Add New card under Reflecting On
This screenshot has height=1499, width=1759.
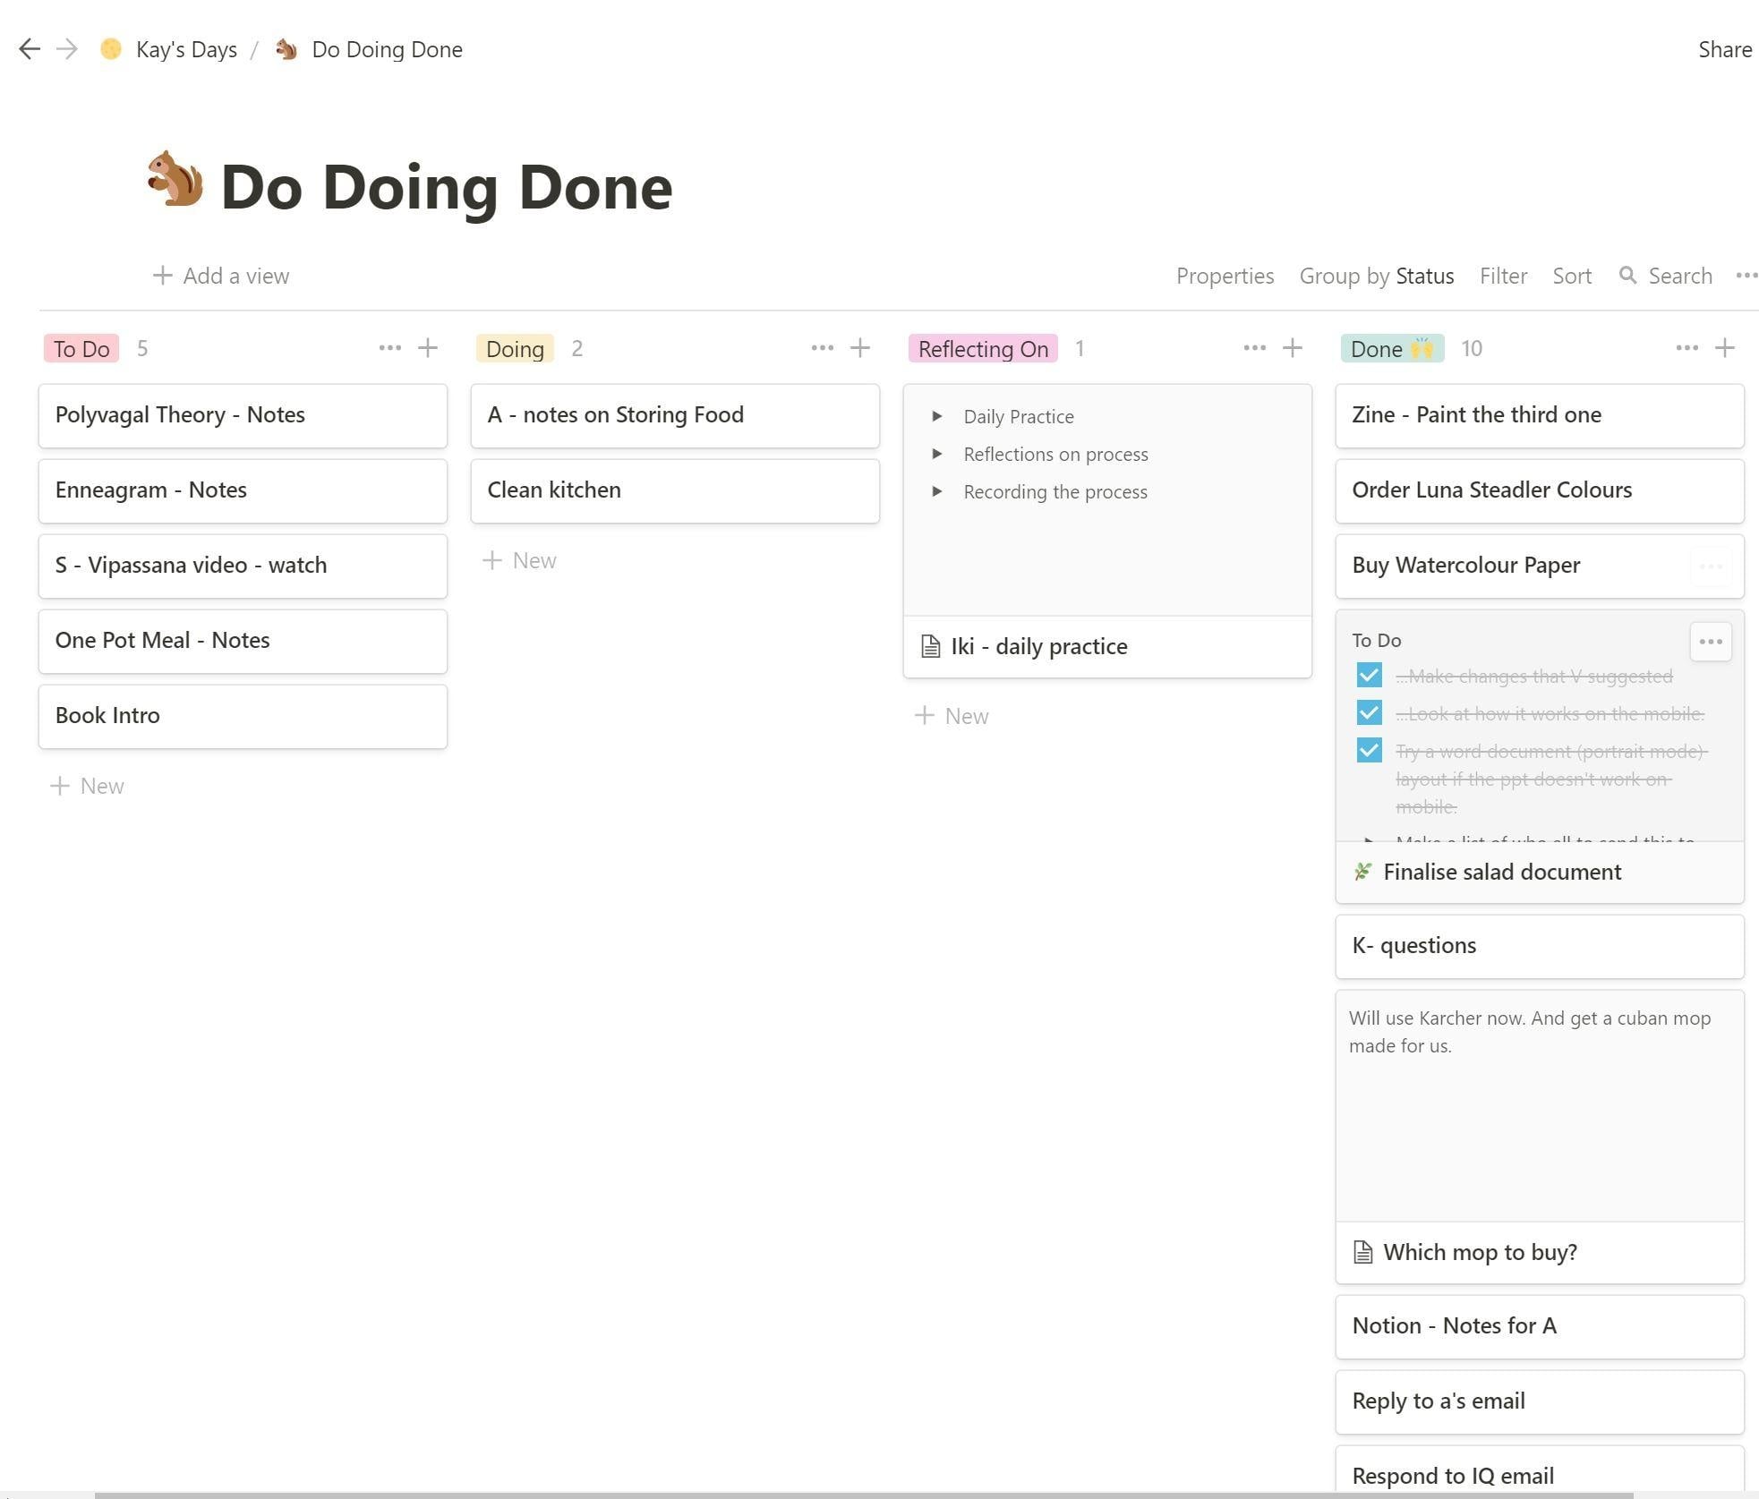pyautogui.click(x=952, y=716)
